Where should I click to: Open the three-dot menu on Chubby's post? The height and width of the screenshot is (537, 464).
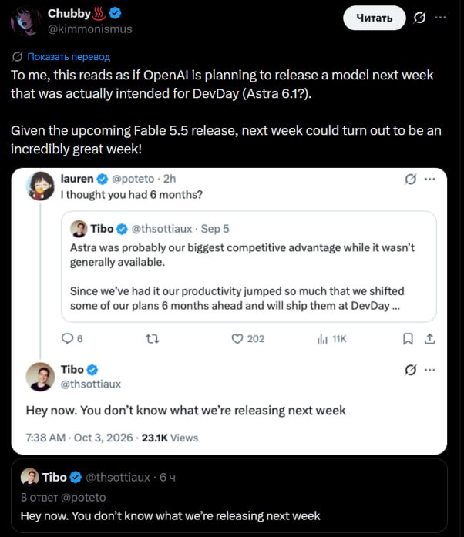point(440,18)
